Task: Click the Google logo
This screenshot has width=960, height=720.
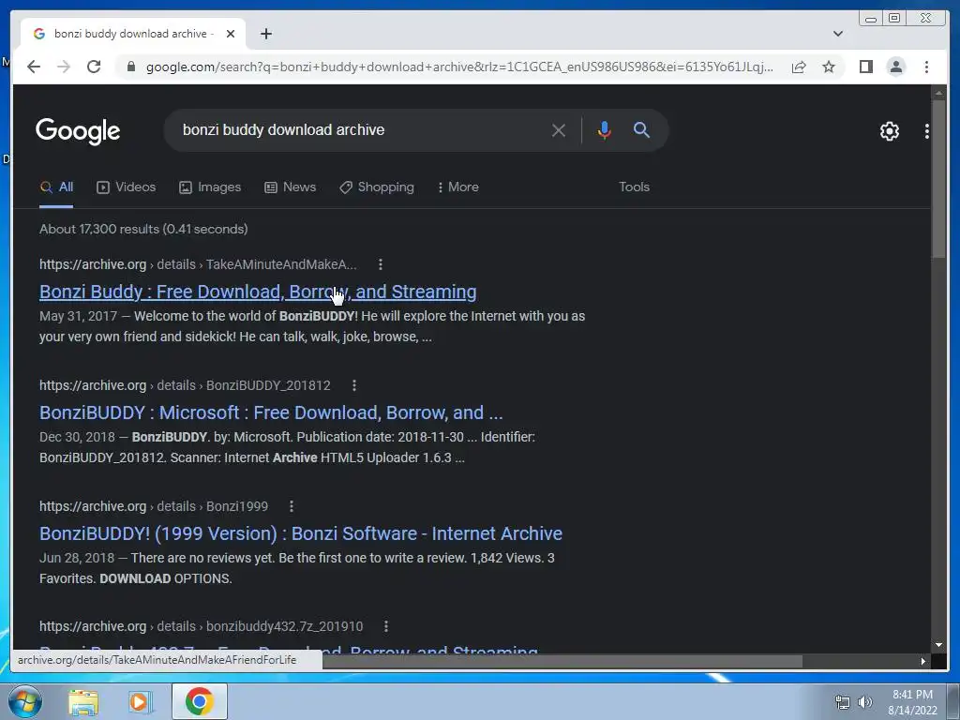Action: pos(78,131)
